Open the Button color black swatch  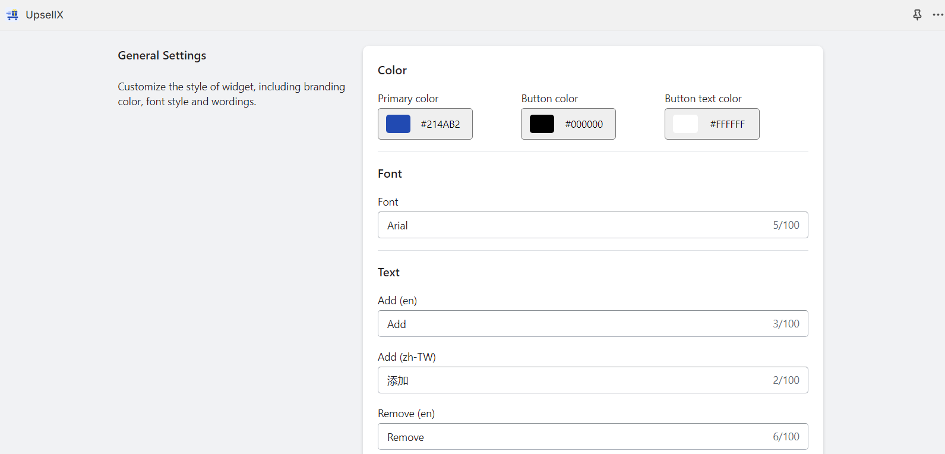click(x=542, y=124)
